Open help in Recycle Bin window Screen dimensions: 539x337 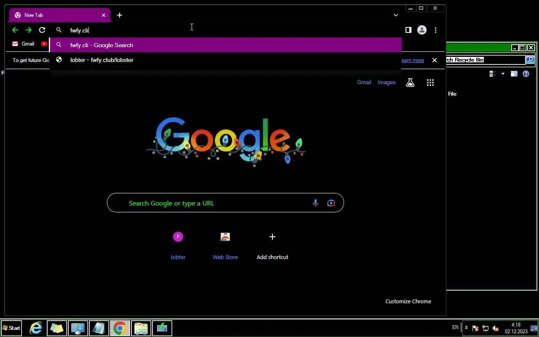coord(526,74)
